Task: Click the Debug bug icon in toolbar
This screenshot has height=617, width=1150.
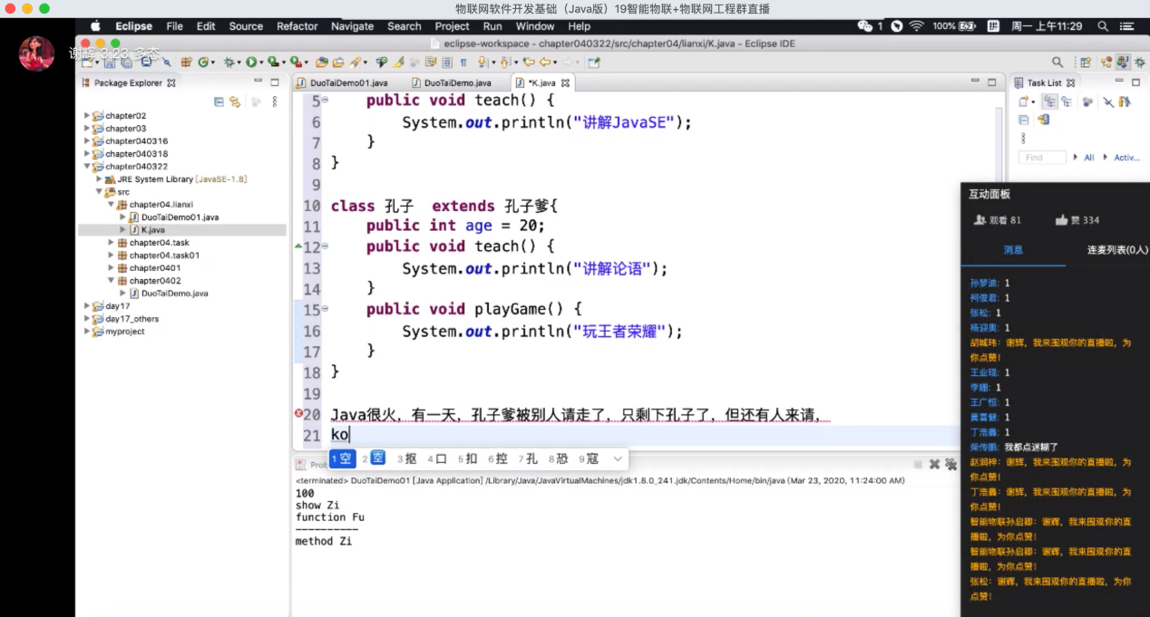Action: [x=229, y=63]
